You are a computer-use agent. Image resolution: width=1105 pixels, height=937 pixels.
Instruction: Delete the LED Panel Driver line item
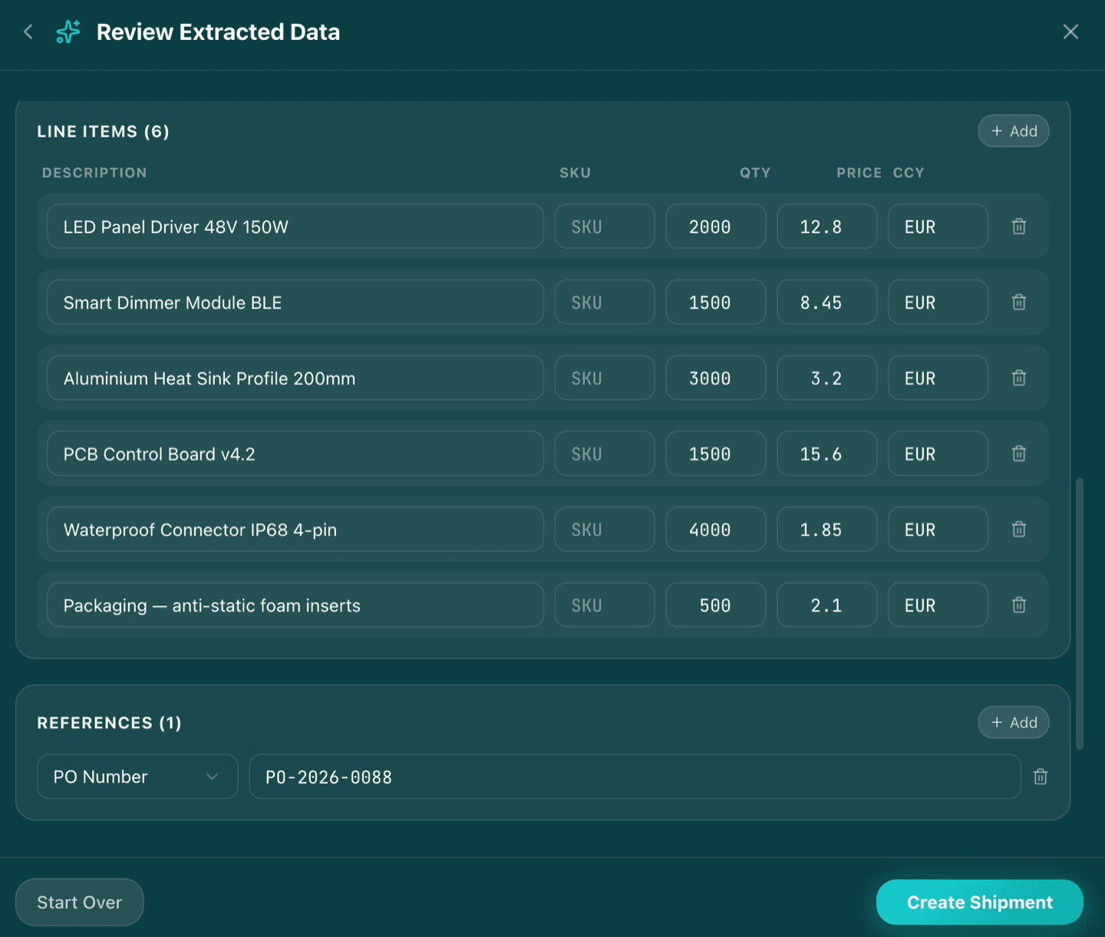(x=1018, y=226)
